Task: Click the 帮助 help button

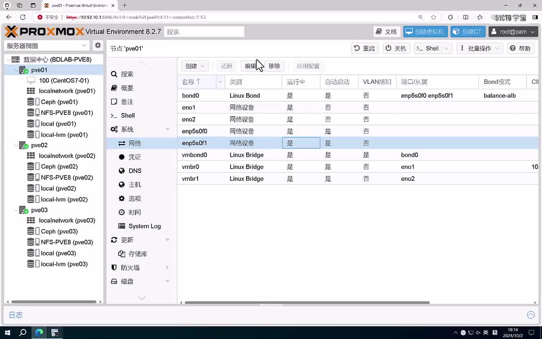Action: 520,48
